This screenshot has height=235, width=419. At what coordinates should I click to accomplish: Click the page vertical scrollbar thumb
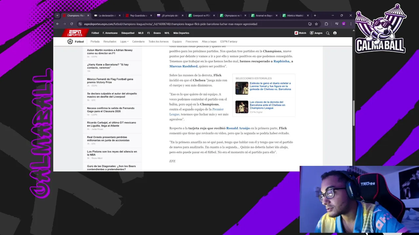tap(354, 113)
